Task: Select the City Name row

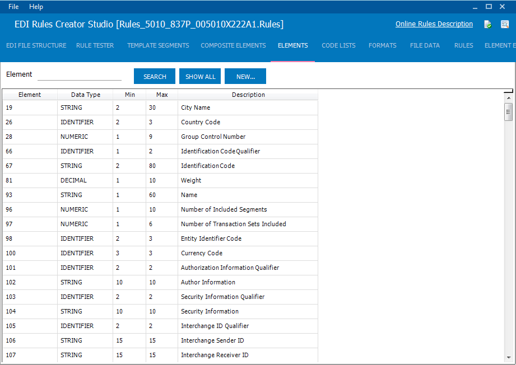Action: pos(160,107)
